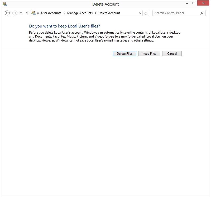Click the Delete Account breadcrumb segment
This screenshot has width=211, height=197.
[109, 13]
